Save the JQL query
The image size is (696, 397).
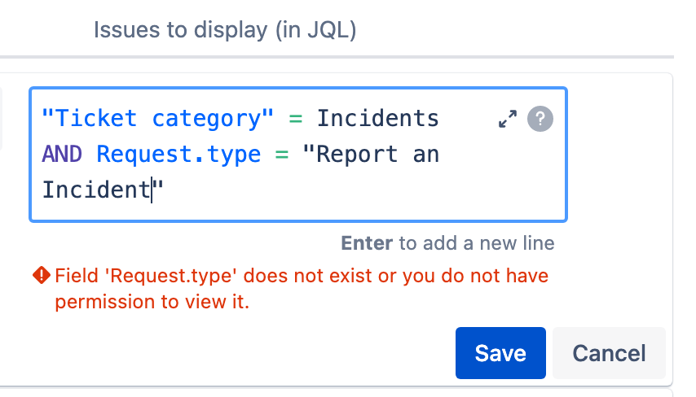click(500, 353)
